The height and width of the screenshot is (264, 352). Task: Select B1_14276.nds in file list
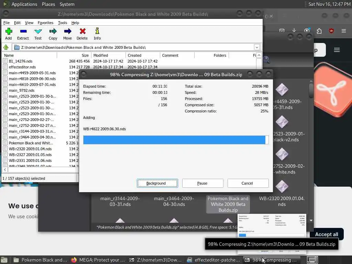[x=20, y=61]
